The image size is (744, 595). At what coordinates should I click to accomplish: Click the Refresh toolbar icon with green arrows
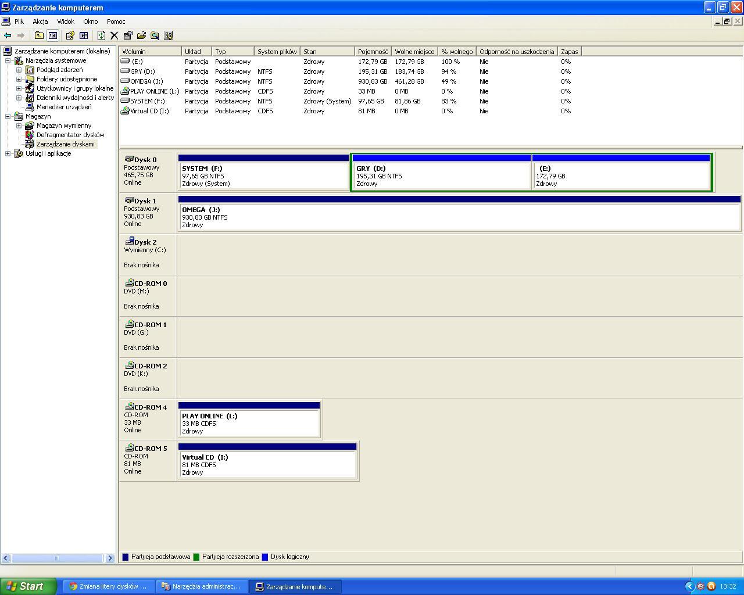101,35
